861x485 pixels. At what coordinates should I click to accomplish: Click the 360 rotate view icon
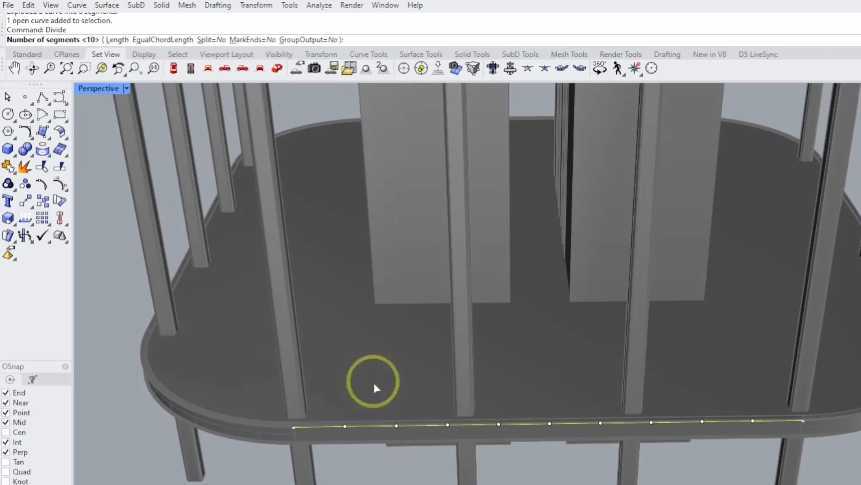pyautogui.click(x=600, y=68)
